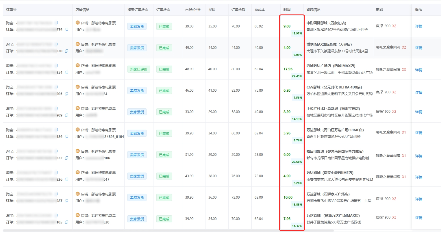Click 买家已评价 status tag
The height and width of the screenshot is (233, 441).
point(139,69)
